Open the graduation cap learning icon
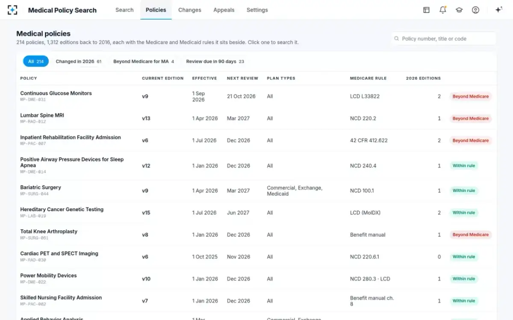 click(x=459, y=10)
